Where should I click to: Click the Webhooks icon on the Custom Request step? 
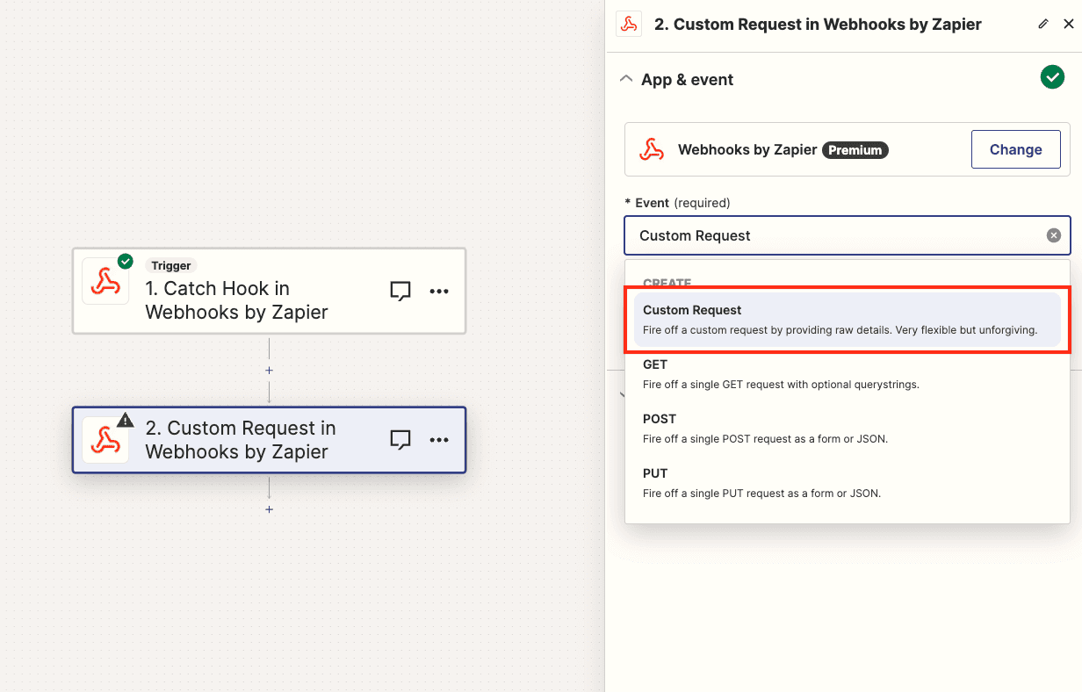[x=105, y=440]
